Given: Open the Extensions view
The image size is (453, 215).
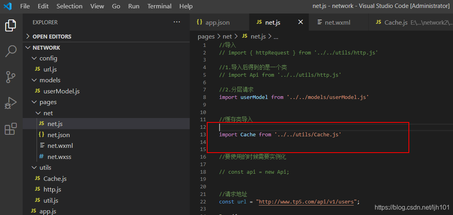Looking at the screenshot, I should click(x=11, y=129).
